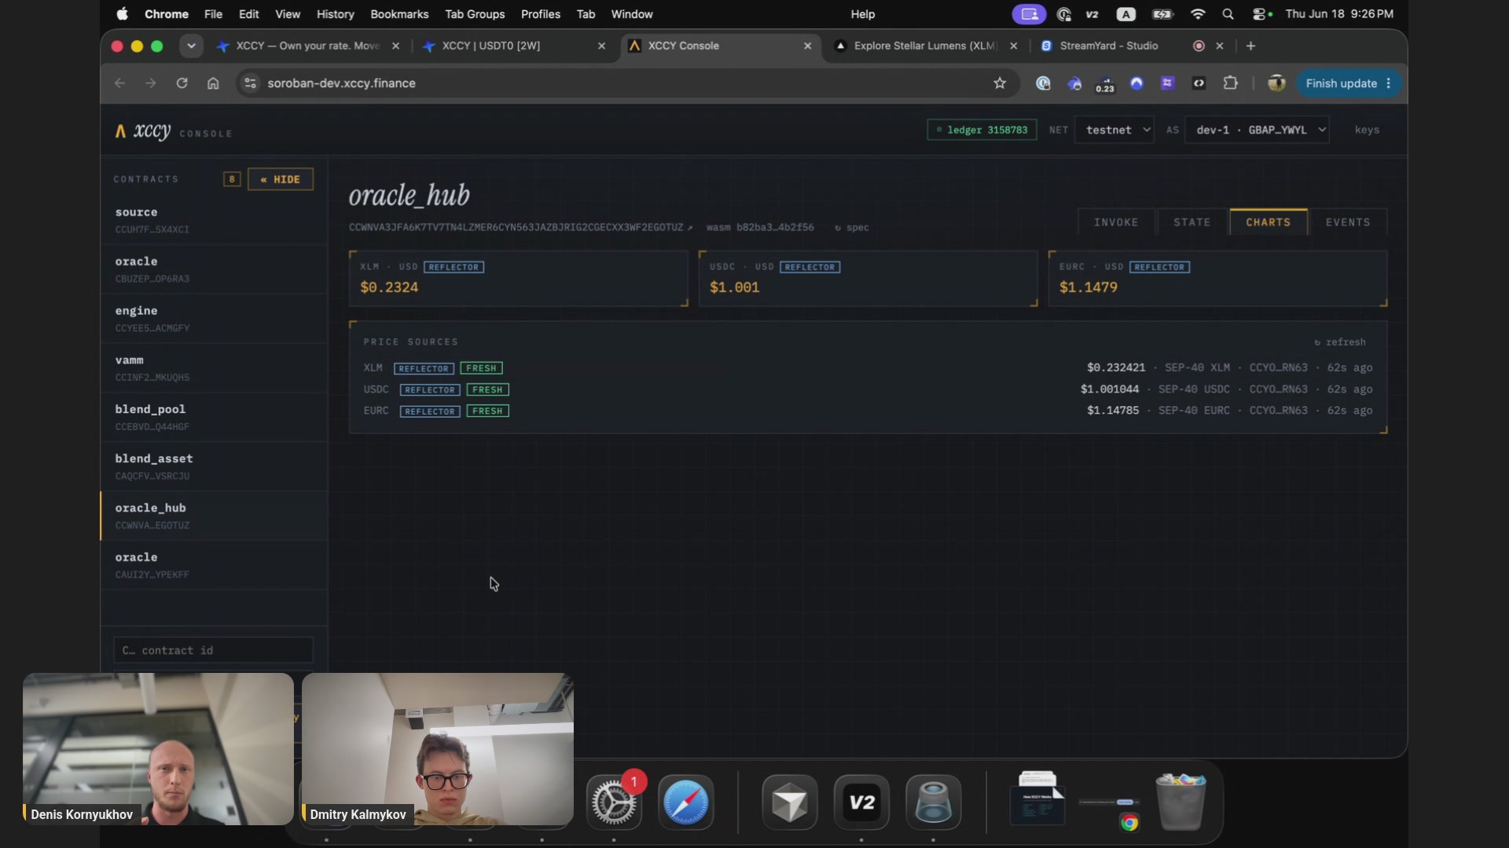This screenshot has width=1509, height=848.
Task: Open the Wi-Fi status menu
Action: (x=1198, y=14)
